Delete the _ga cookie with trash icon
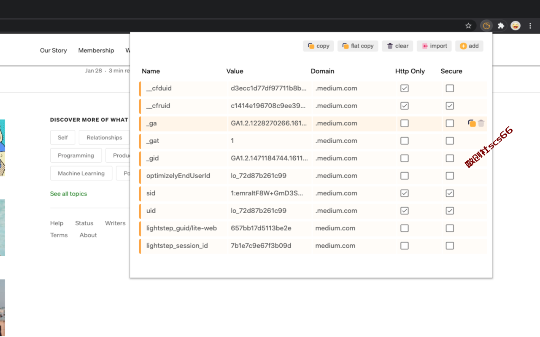 pos(481,123)
